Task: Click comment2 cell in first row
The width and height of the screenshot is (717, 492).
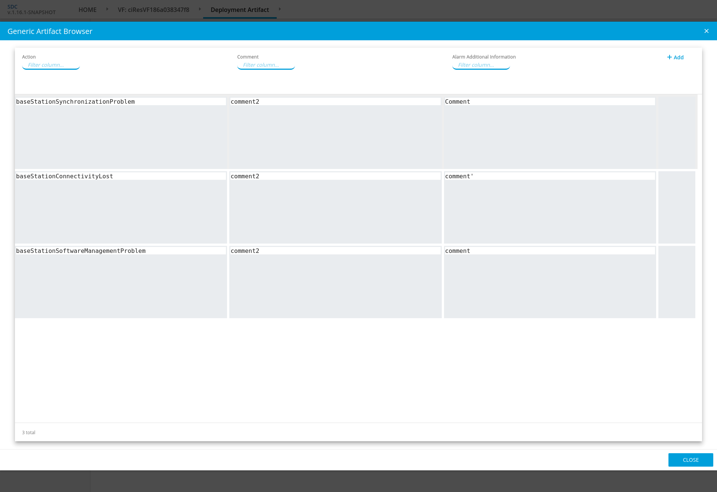Action: click(x=335, y=102)
